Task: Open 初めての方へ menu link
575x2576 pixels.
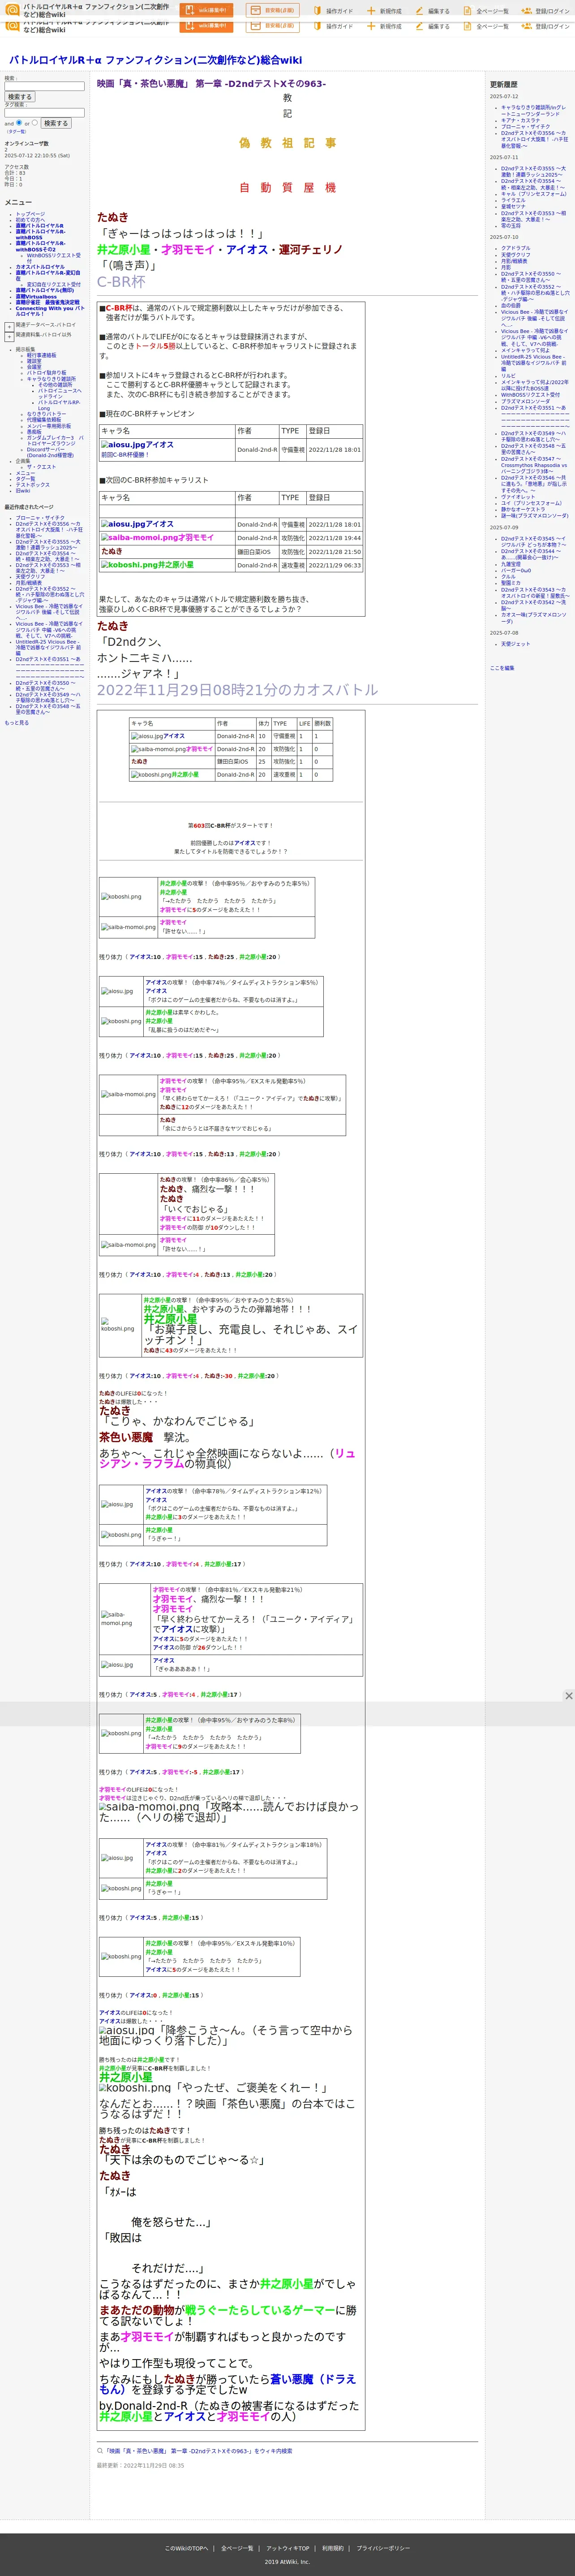Action: coord(30,220)
